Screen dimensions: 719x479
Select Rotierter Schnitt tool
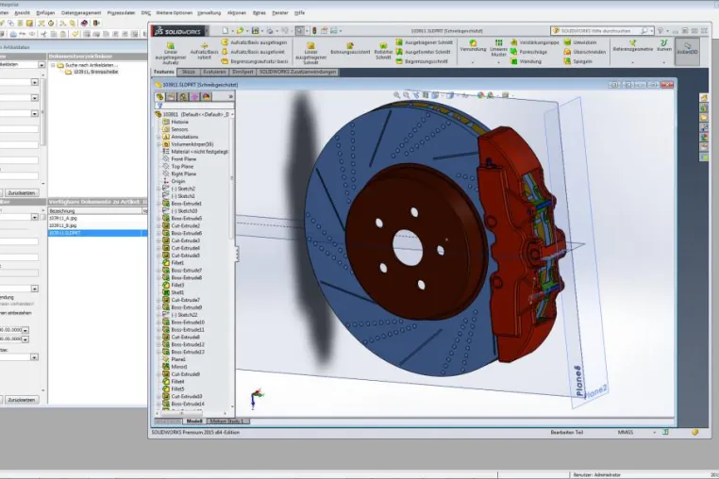(383, 52)
